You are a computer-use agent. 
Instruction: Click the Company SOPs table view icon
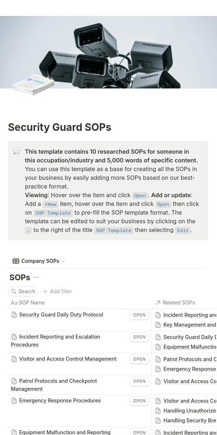click(16, 261)
